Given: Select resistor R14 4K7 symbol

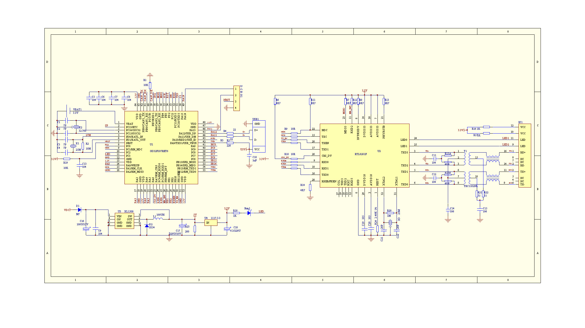Looking at the screenshot, I should (310, 188).
